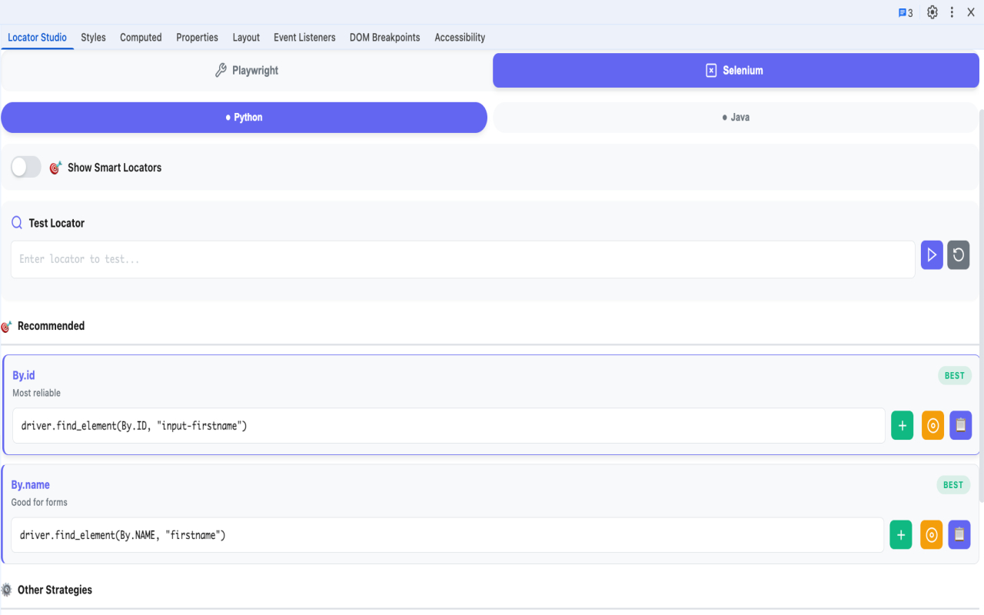Switch framework to Playwright
This screenshot has height=615, width=984.
246,70
